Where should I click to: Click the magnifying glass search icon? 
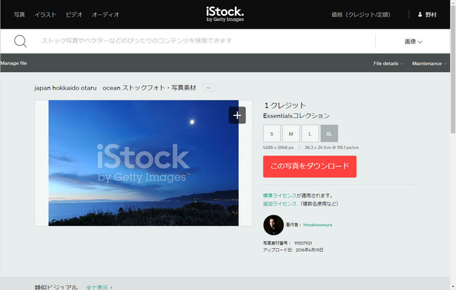(20, 41)
